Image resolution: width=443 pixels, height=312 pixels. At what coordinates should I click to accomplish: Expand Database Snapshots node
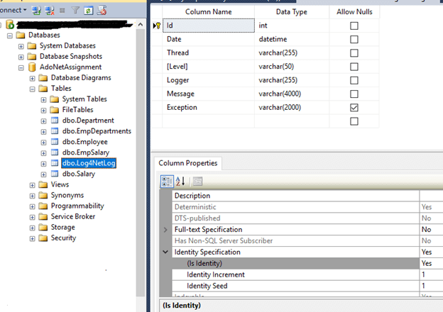21,57
